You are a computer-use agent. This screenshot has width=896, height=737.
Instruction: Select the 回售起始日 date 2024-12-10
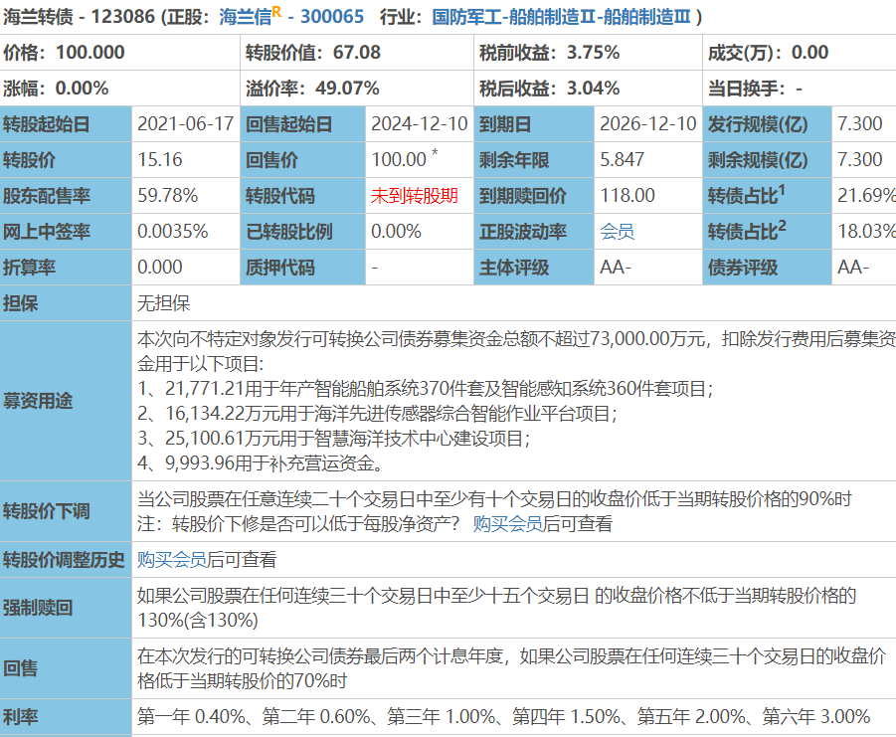coord(420,124)
